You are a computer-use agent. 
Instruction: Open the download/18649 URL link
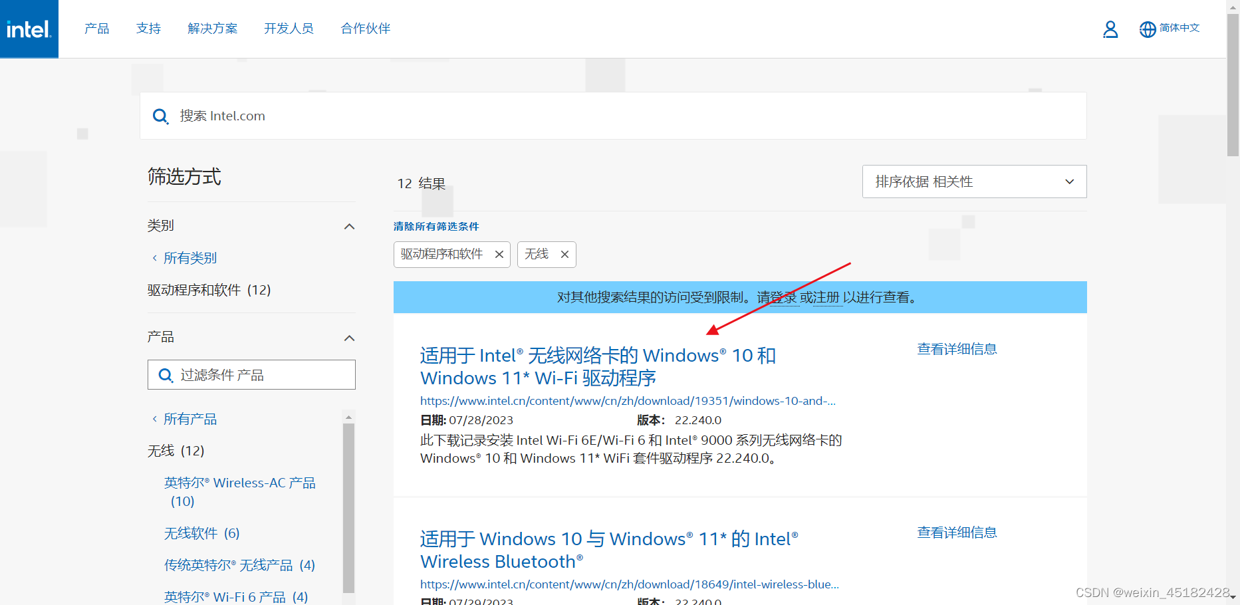(x=630, y=584)
